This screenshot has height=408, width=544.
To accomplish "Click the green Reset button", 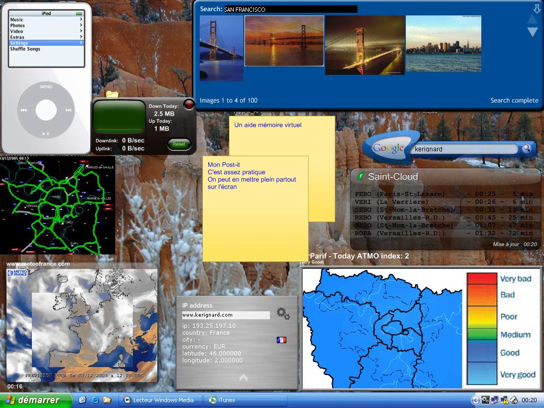I will click(179, 144).
